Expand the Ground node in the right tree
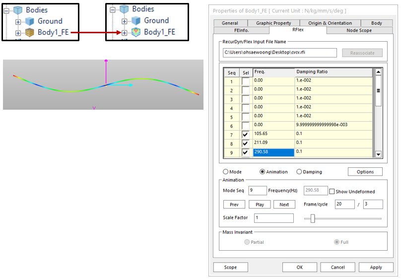 (x=124, y=21)
